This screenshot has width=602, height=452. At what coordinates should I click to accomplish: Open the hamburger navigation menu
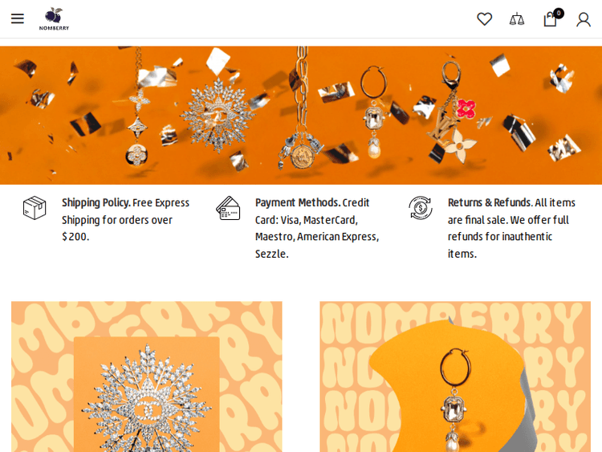[18, 18]
